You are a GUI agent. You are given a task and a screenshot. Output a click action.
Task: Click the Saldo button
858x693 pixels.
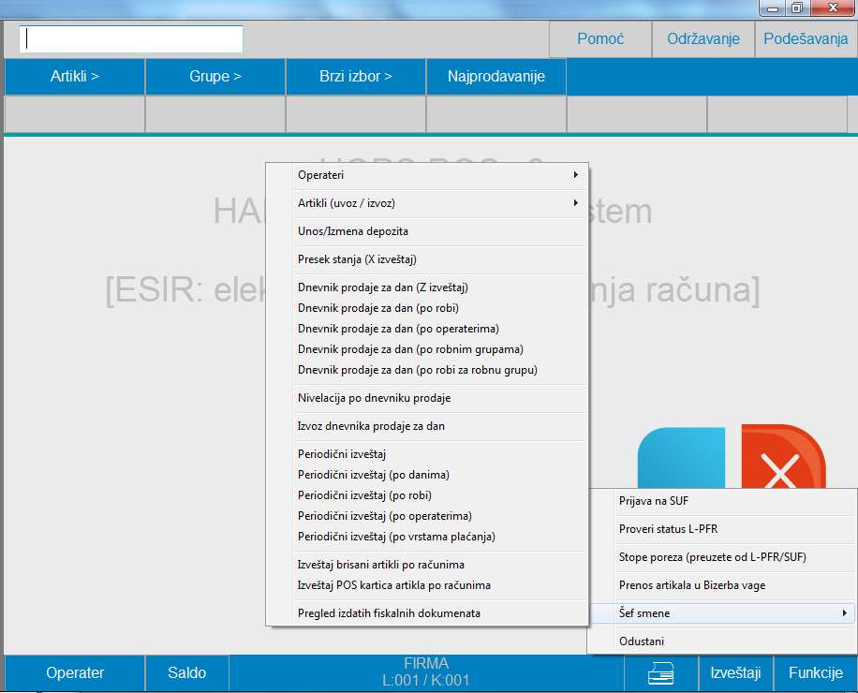point(187,673)
